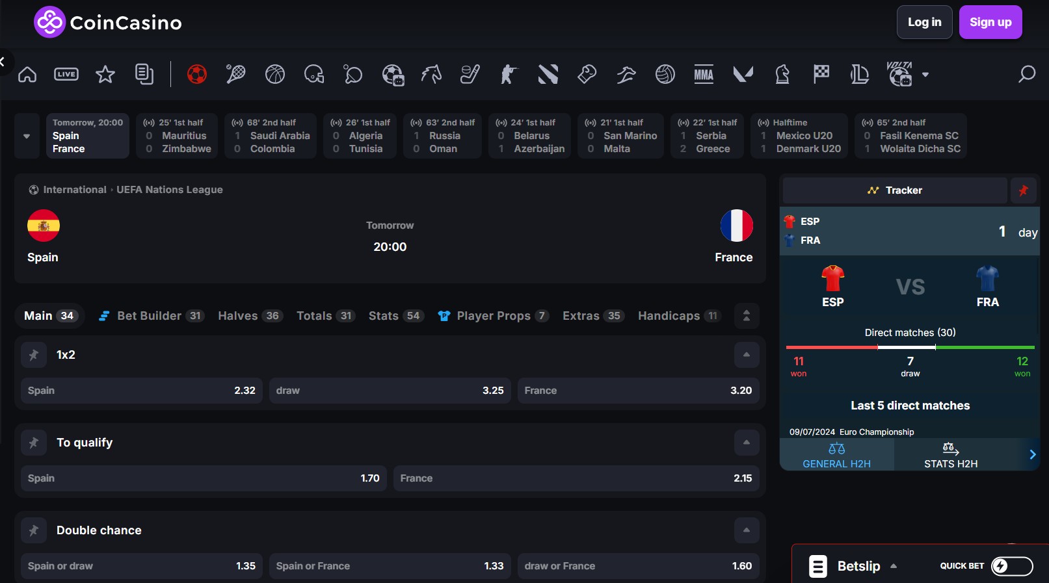This screenshot has width=1049, height=583.
Task: Bet on Spain or France at 1.33
Action: 390,566
